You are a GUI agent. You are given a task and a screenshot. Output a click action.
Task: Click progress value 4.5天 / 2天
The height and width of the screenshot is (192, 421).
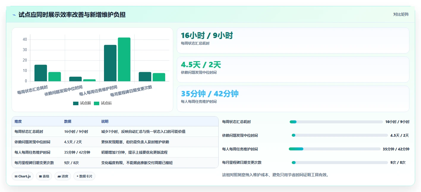tap(400, 135)
